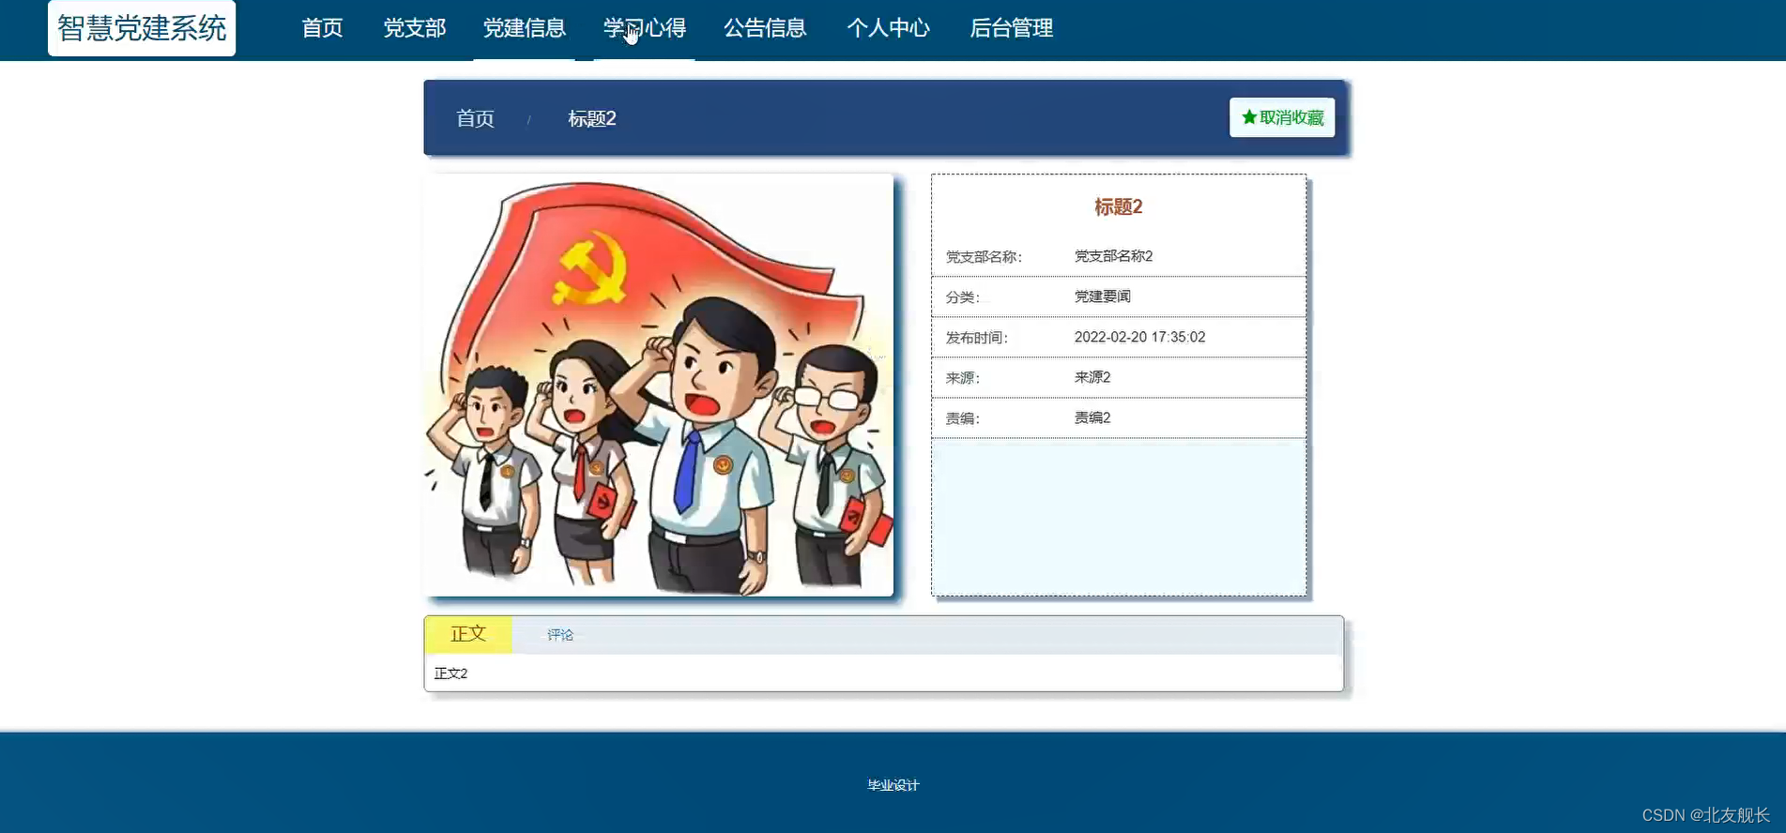The image size is (1786, 833).
Task: Open the 首页 navigation menu item
Action: point(322,28)
